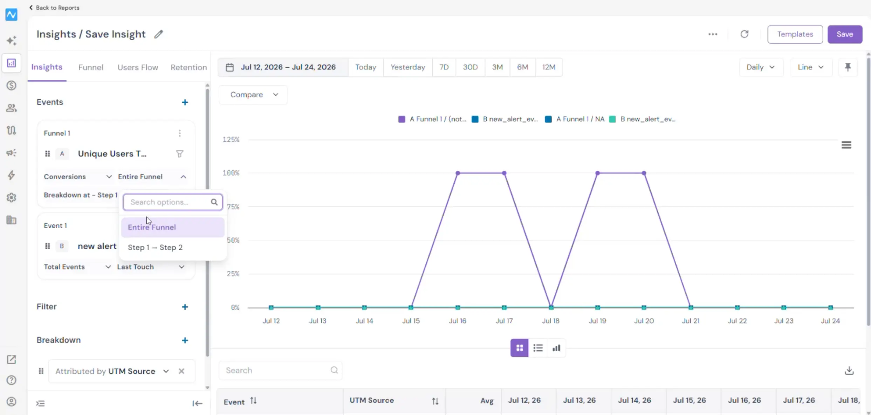Sort the table by UTM Source
Viewport: 871px width, 415px height.
tap(435, 401)
